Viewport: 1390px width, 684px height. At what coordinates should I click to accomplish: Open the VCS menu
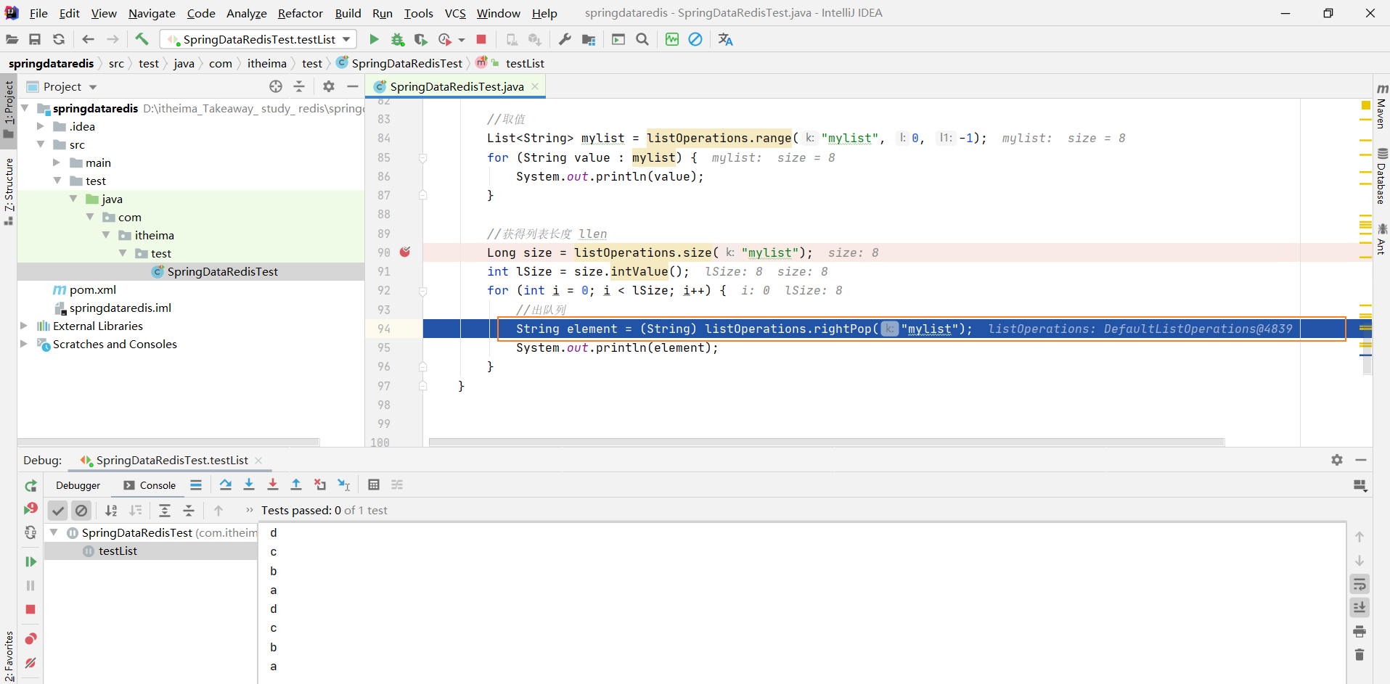(455, 13)
